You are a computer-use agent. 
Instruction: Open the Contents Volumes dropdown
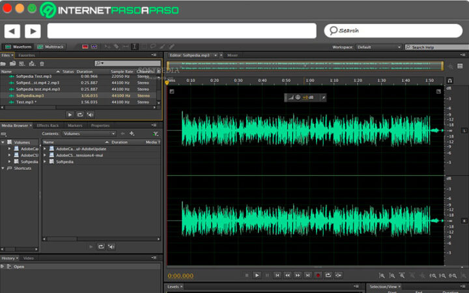pyautogui.click(x=89, y=133)
